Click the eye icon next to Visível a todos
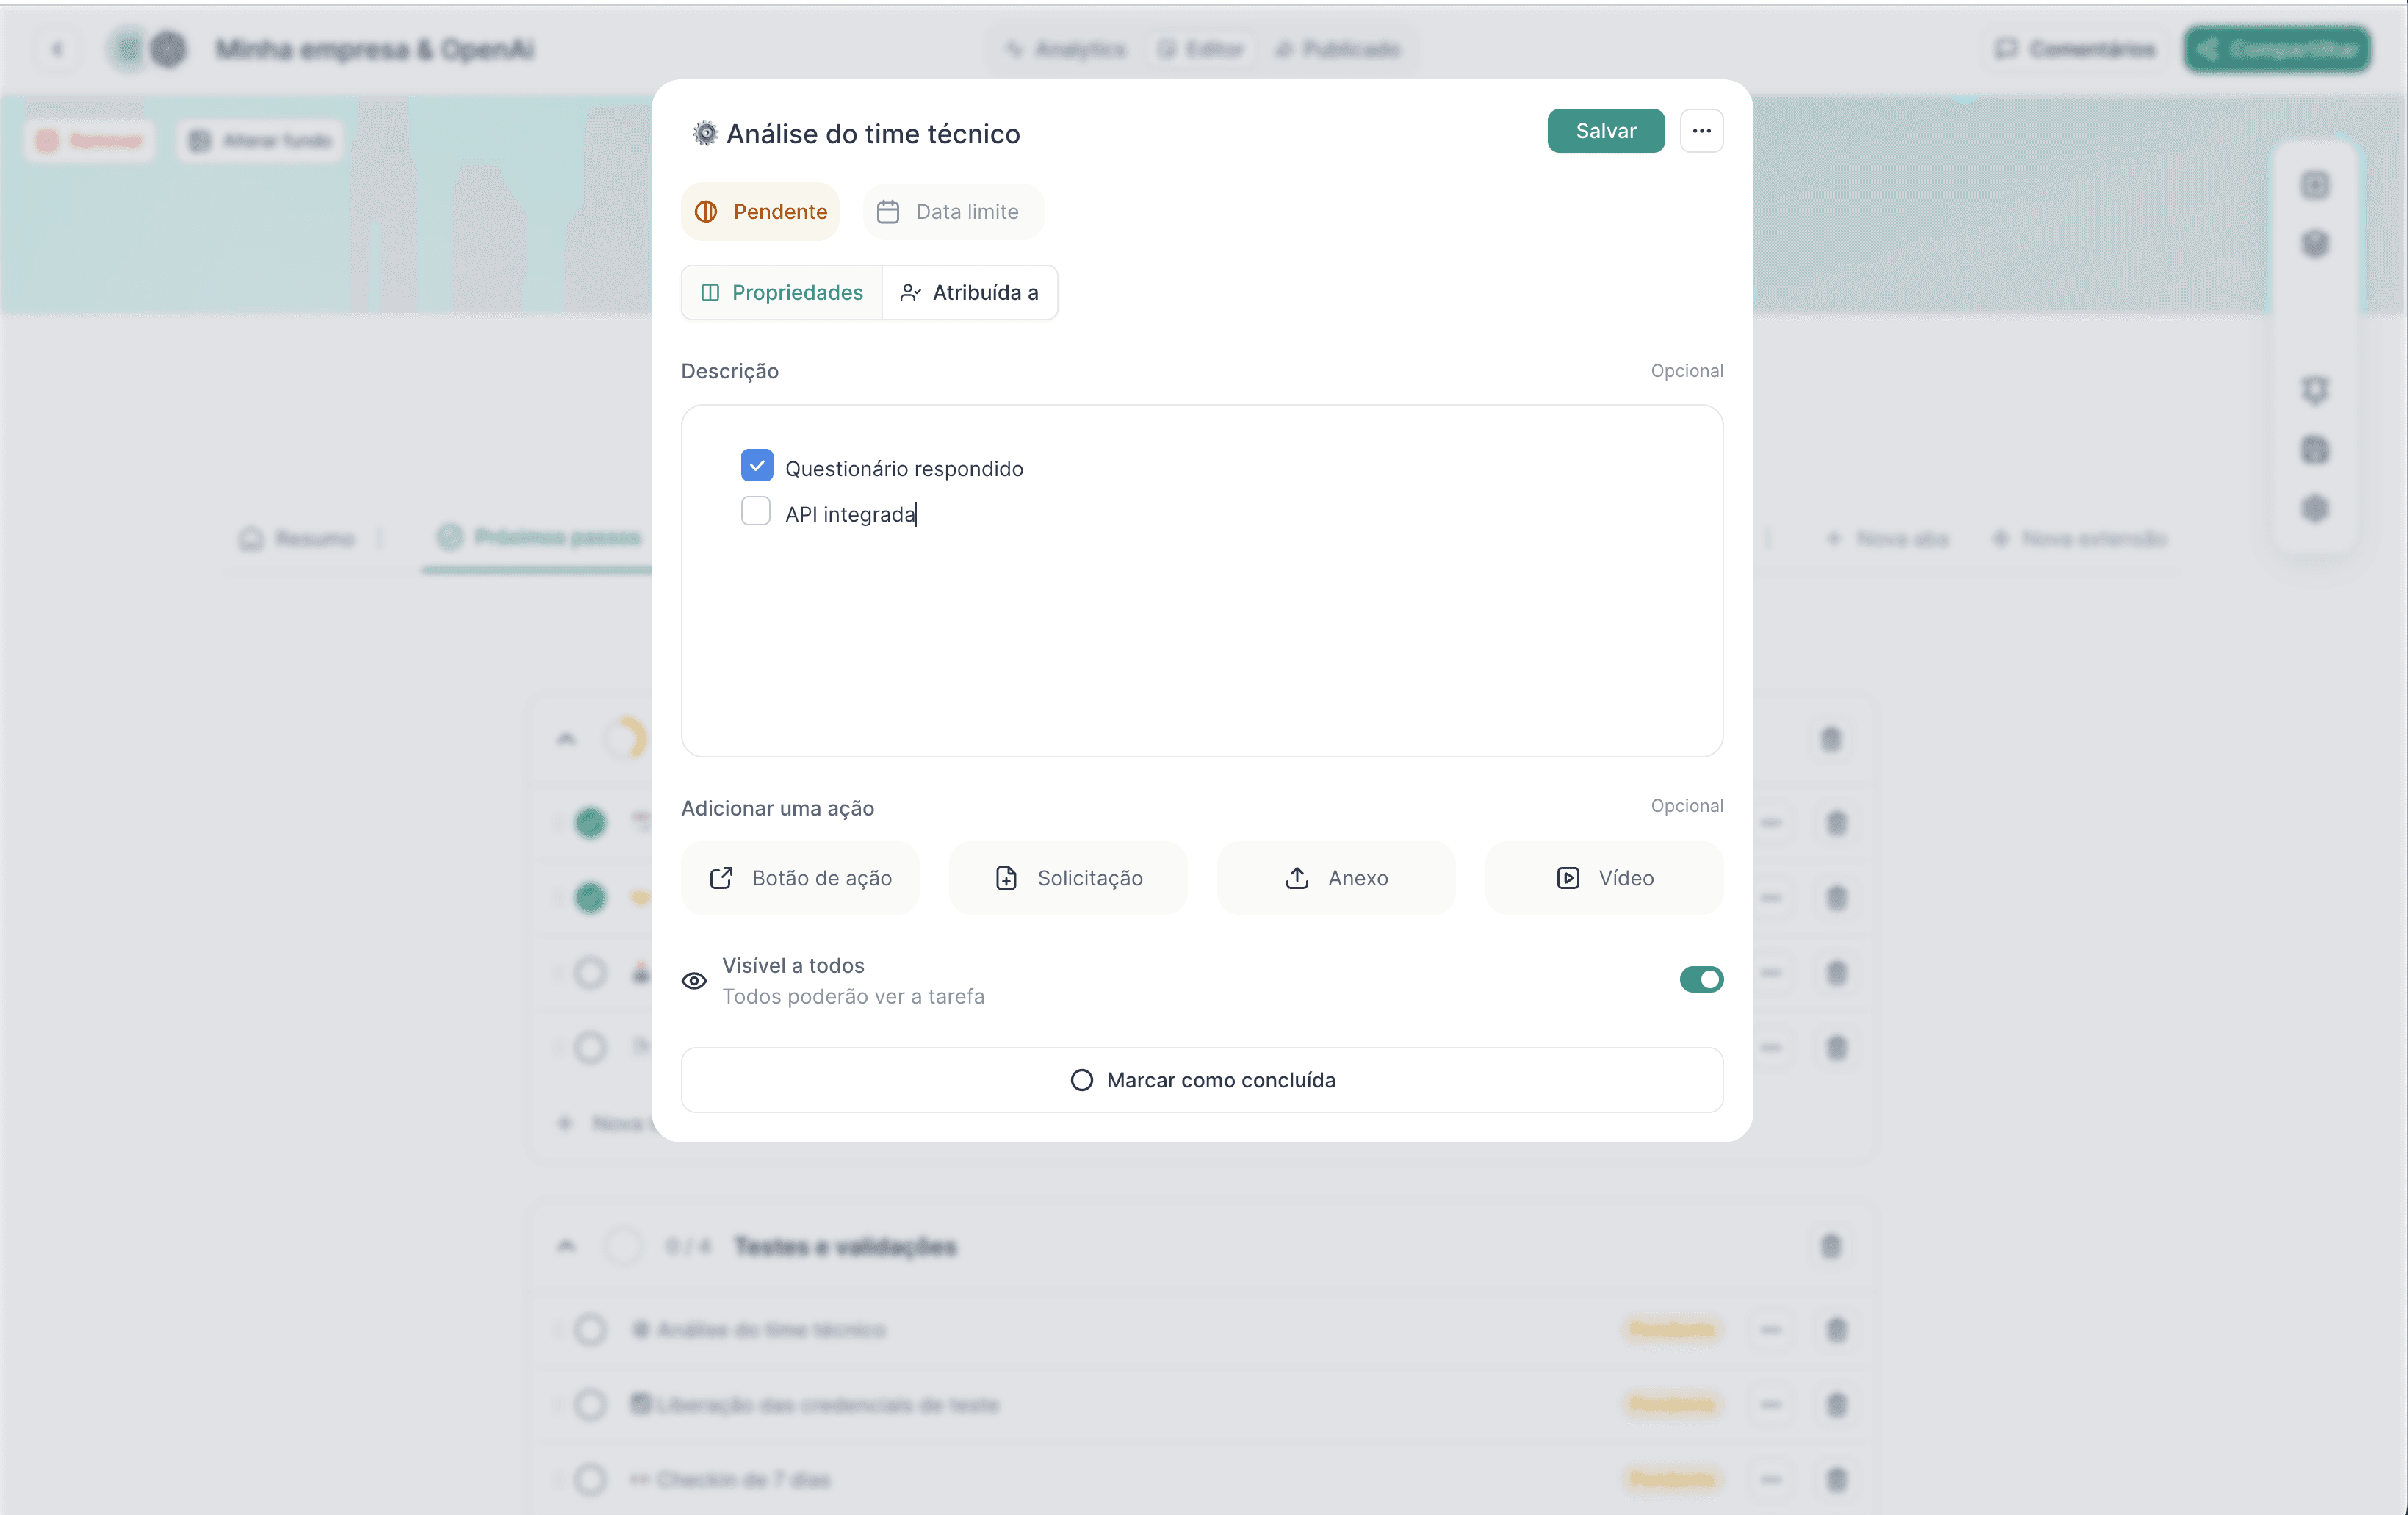The width and height of the screenshot is (2408, 1515). (694, 981)
